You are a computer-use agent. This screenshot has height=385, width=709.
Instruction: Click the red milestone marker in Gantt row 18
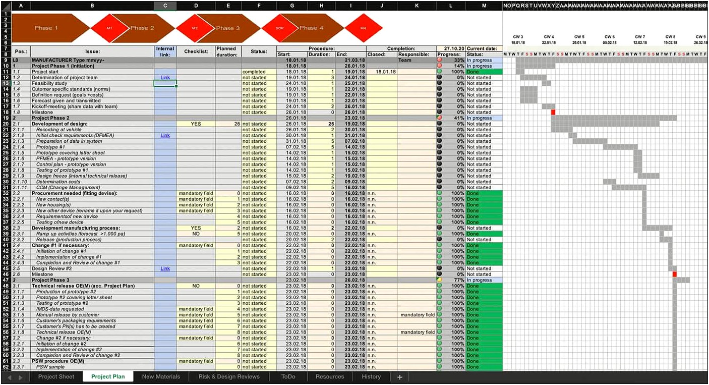tap(553, 112)
